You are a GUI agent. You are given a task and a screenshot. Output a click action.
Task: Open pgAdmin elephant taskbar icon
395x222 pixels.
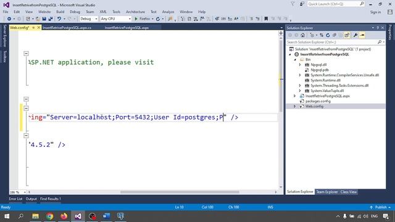click(120, 216)
